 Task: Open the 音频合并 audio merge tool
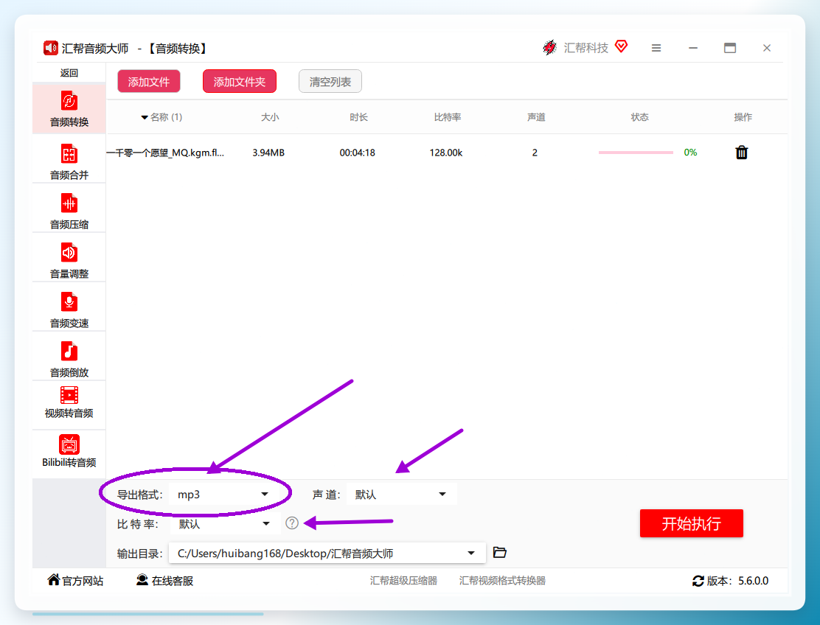pos(69,162)
